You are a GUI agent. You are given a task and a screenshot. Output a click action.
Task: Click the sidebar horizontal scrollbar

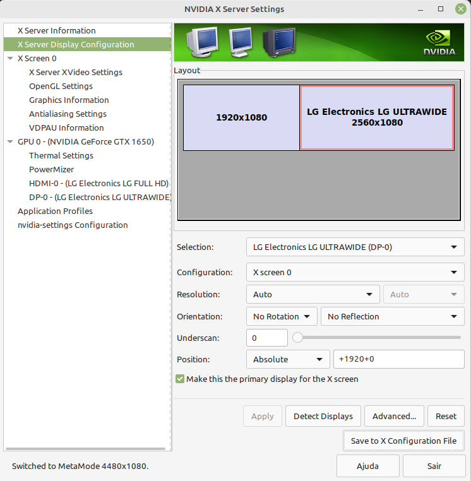pyautogui.click(x=86, y=448)
